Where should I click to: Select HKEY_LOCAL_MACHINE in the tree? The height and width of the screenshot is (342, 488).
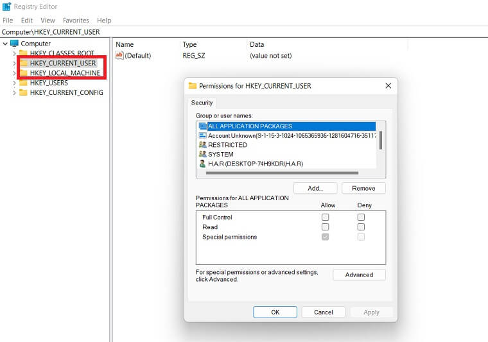[x=65, y=73]
